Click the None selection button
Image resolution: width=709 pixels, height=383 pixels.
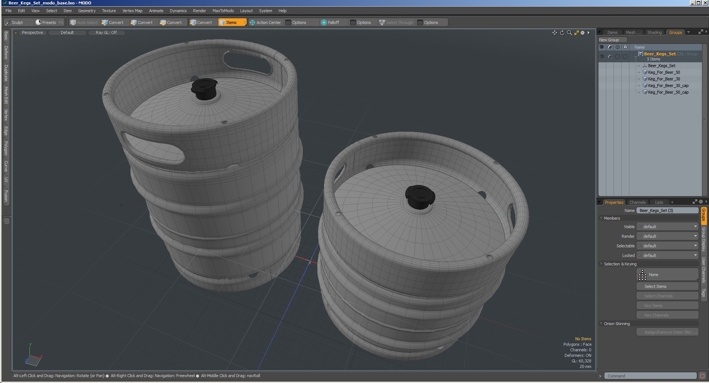pos(667,275)
